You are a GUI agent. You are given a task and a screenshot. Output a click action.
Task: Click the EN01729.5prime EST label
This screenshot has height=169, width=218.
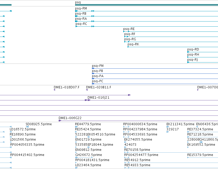88,140
